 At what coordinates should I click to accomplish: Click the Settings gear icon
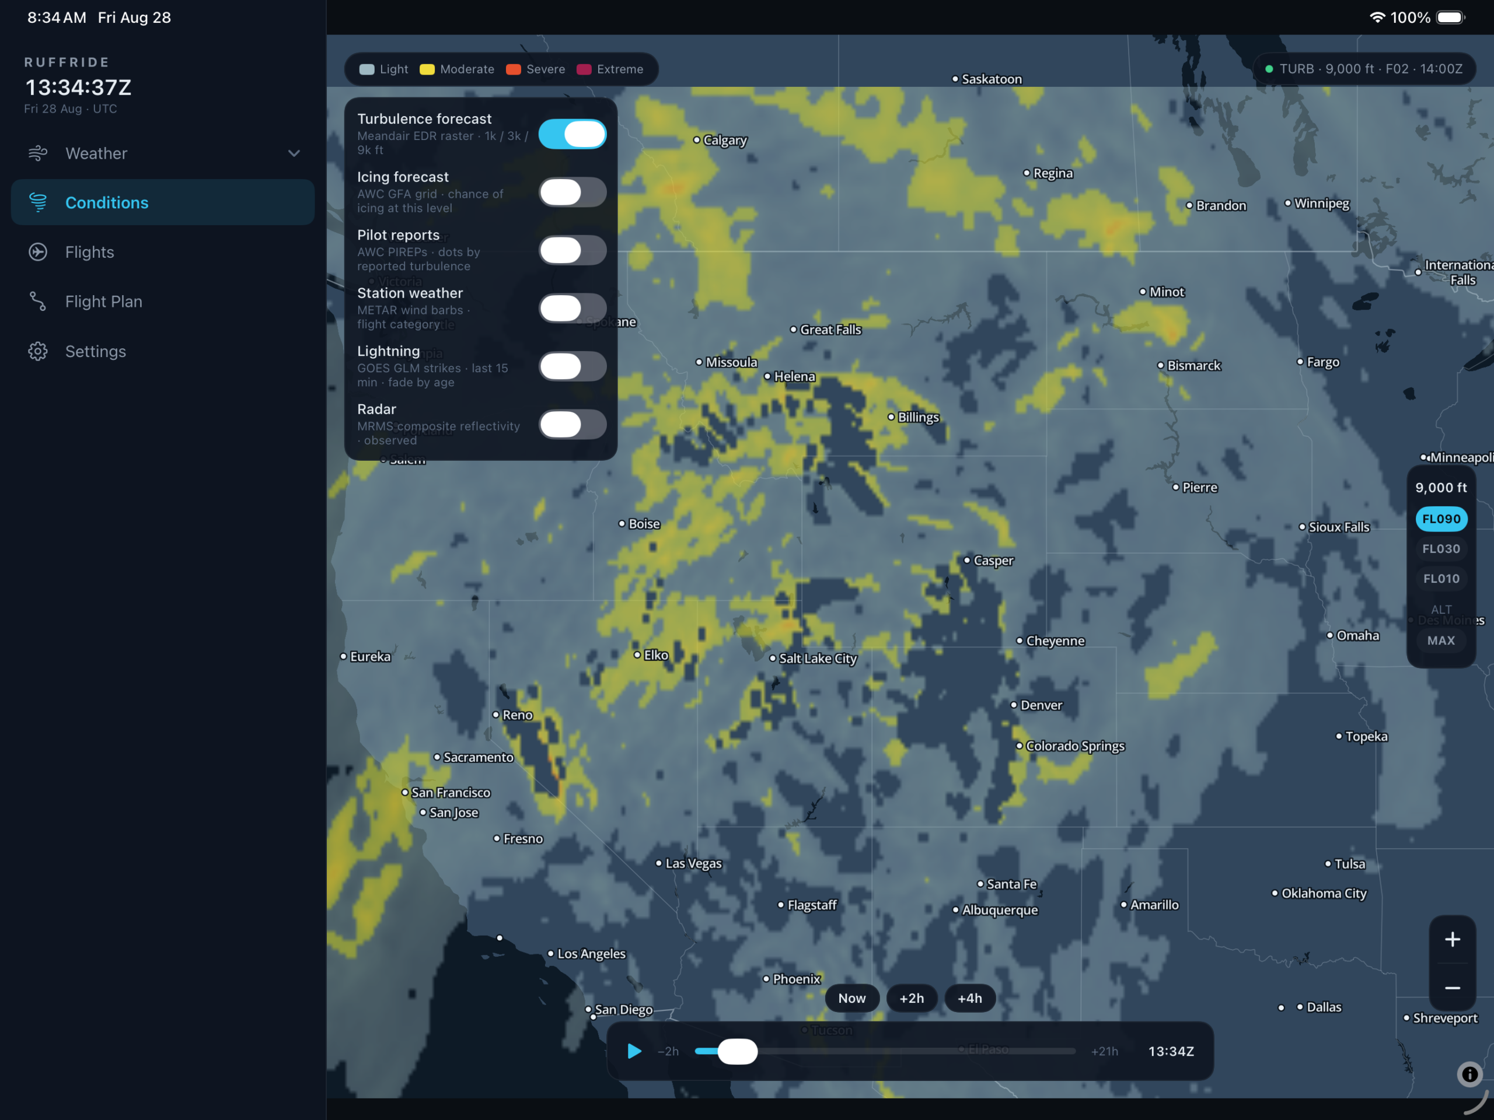[x=38, y=351]
